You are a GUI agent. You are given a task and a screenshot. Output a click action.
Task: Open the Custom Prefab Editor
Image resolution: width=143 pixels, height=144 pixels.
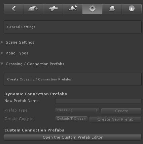click(73, 137)
